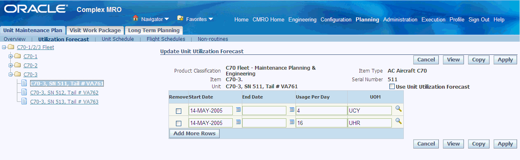Click the top Apply button

tap(505, 60)
